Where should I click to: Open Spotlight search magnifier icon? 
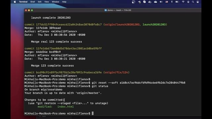point(193,2)
